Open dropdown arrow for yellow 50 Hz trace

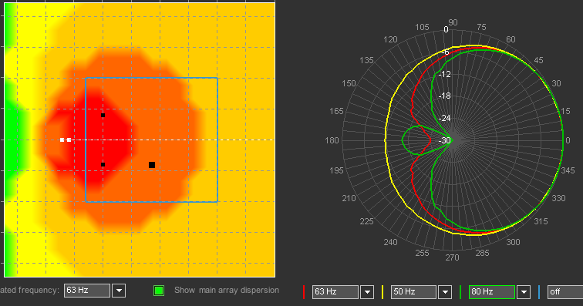[x=445, y=292]
